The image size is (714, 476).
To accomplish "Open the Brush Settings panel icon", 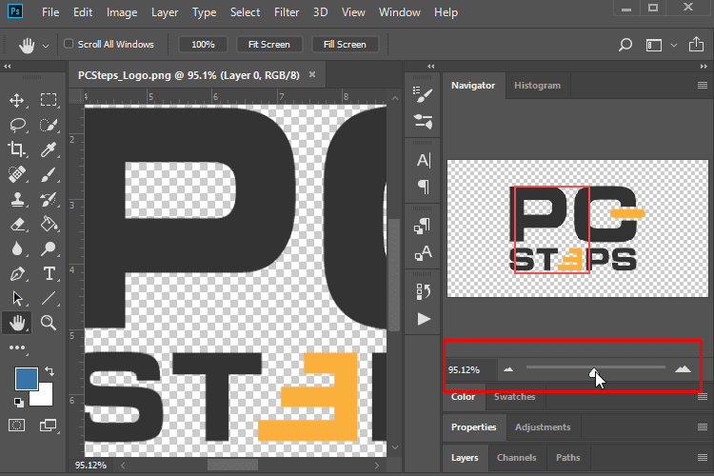I will coord(422,94).
